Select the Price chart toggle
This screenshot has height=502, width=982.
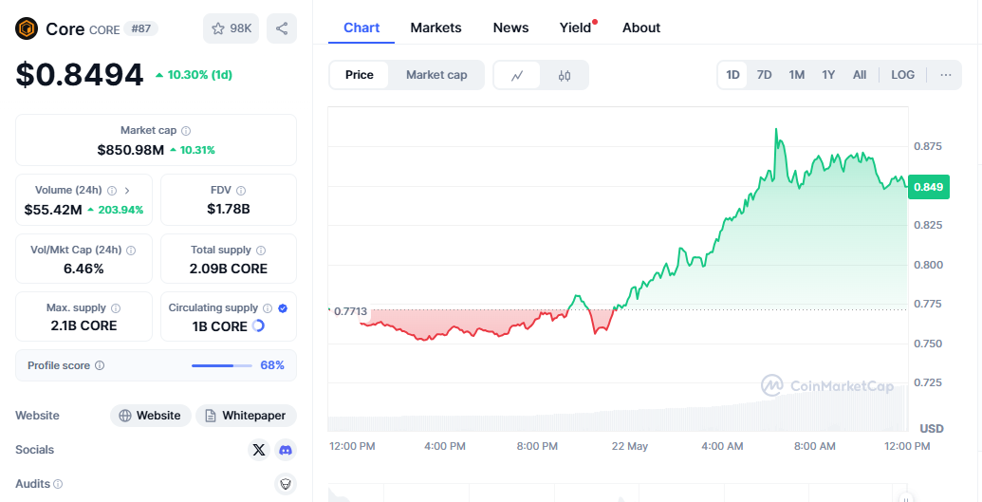359,75
